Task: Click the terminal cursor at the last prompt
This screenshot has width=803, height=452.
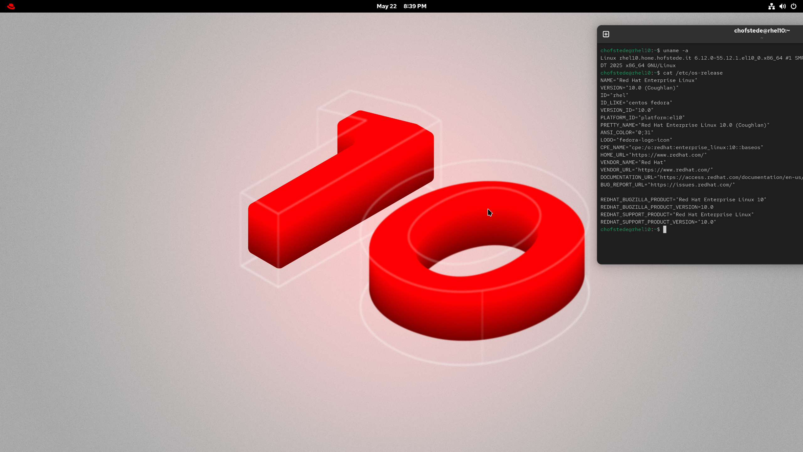Action: (665, 229)
